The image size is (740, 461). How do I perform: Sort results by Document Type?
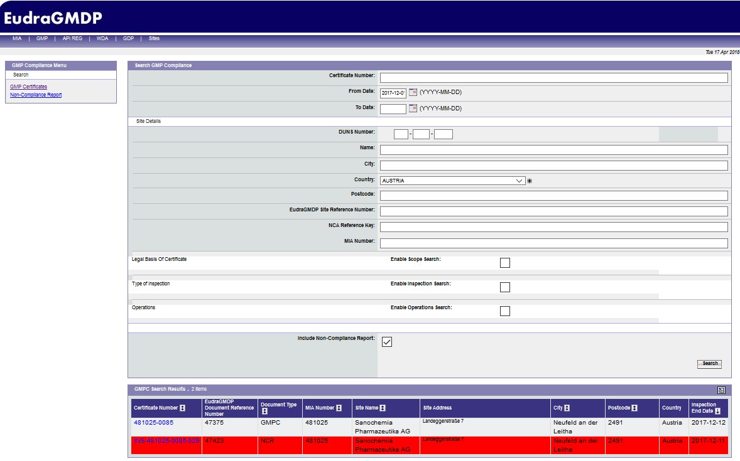pos(264,411)
